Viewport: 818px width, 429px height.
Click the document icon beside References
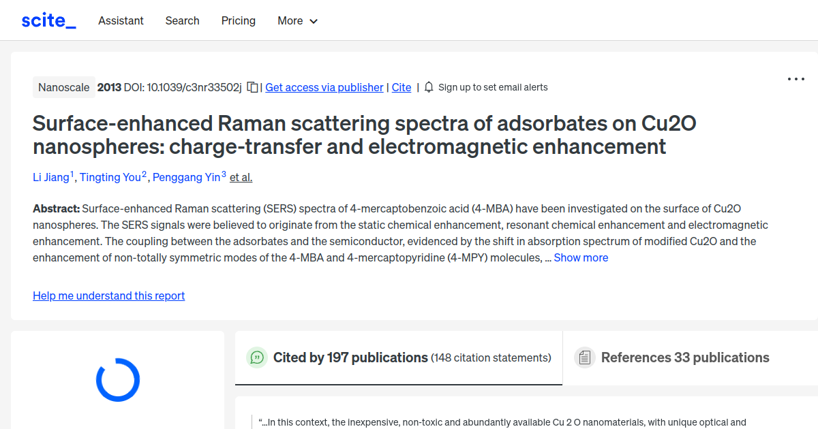585,357
